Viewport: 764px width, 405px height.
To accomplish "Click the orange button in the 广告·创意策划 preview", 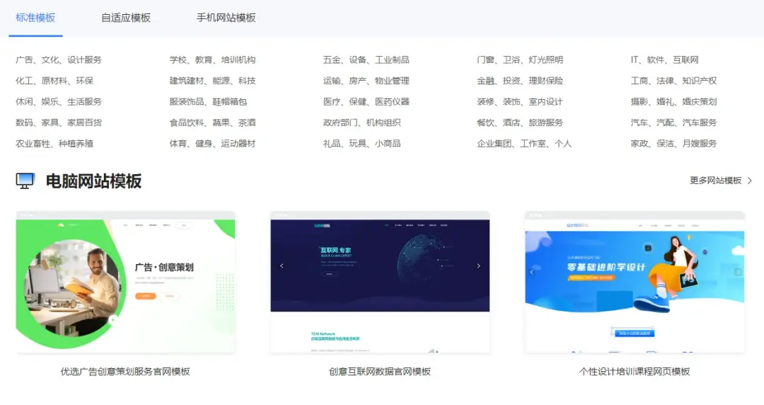I will coord(145,296).
